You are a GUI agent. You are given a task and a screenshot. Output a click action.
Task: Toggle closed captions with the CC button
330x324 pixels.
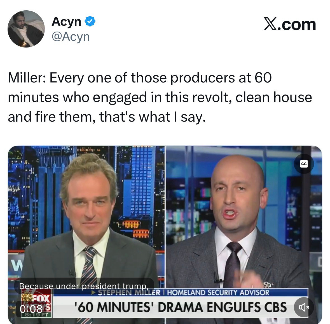[x=304, y=164]
